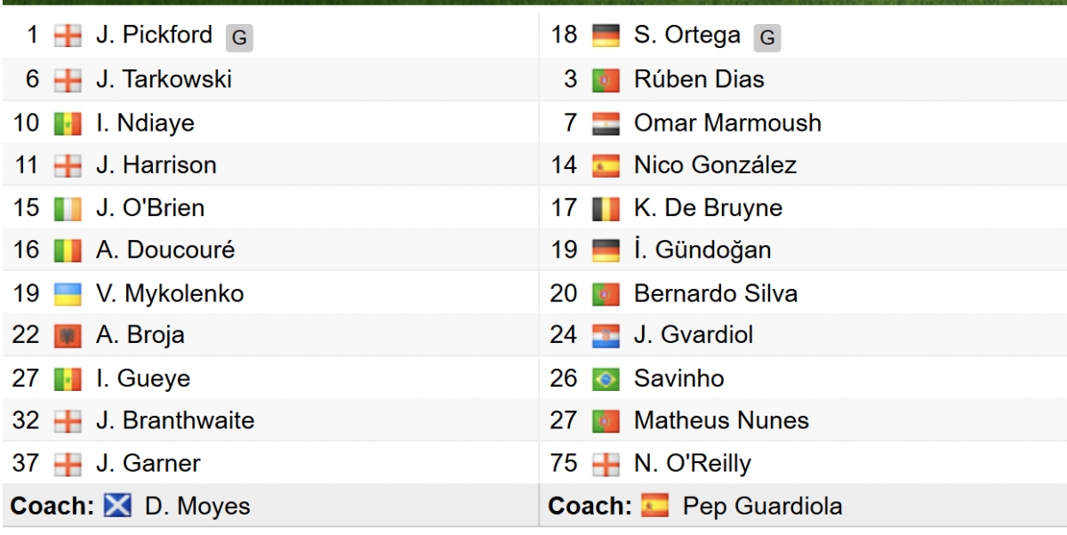Click the Belgium flag beside K. De Bruyne
Viewport: 1067px width, 535px height.
pyautogui.click(x=606, y=209)
